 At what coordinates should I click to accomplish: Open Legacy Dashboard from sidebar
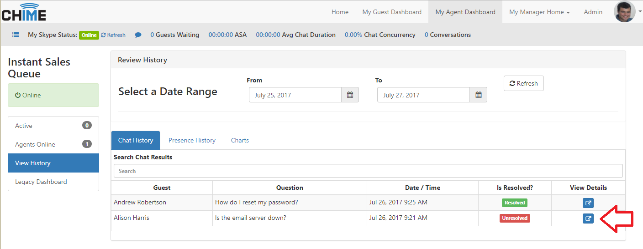[x=53, y=182]
